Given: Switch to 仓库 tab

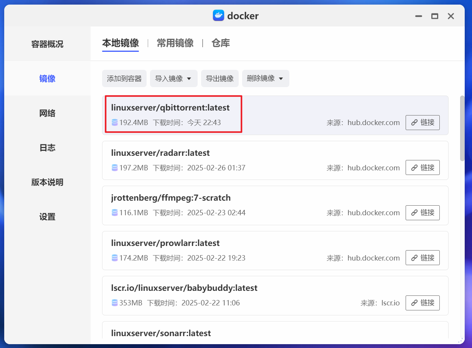Looking at the screenshot, I should pos(221,43).
